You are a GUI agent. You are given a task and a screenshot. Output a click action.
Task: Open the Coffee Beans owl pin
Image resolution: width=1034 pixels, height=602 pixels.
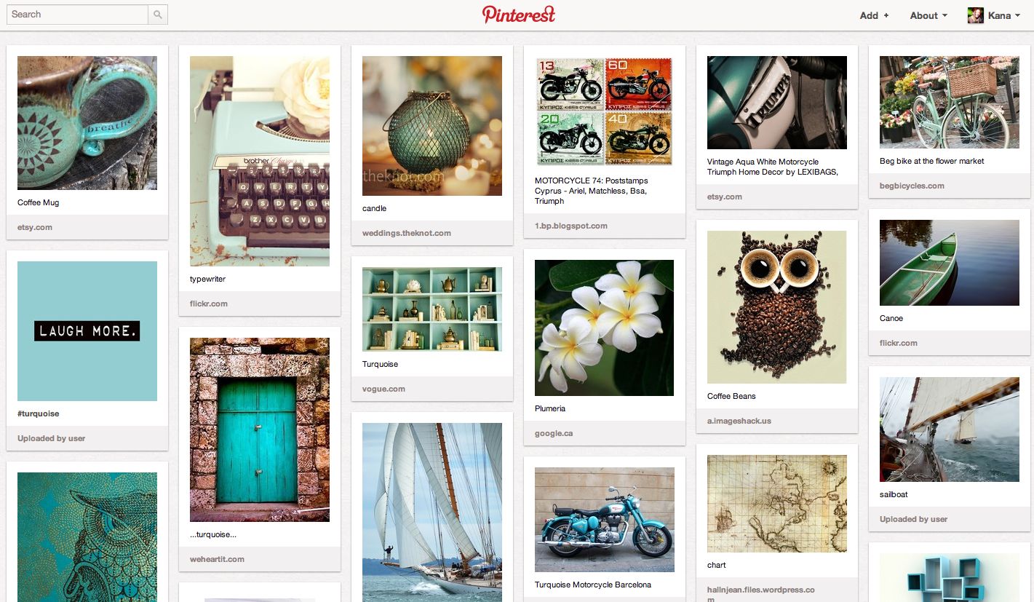pyautogui.click(x=777, y=307)
